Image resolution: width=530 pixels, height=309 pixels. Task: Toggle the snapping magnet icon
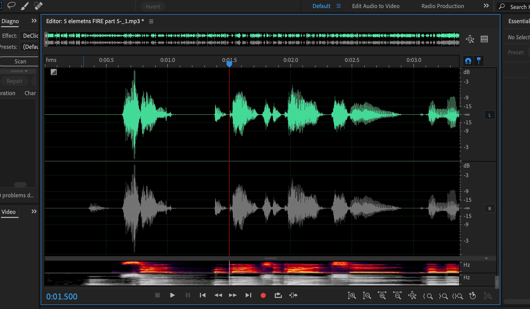point(468,61)
